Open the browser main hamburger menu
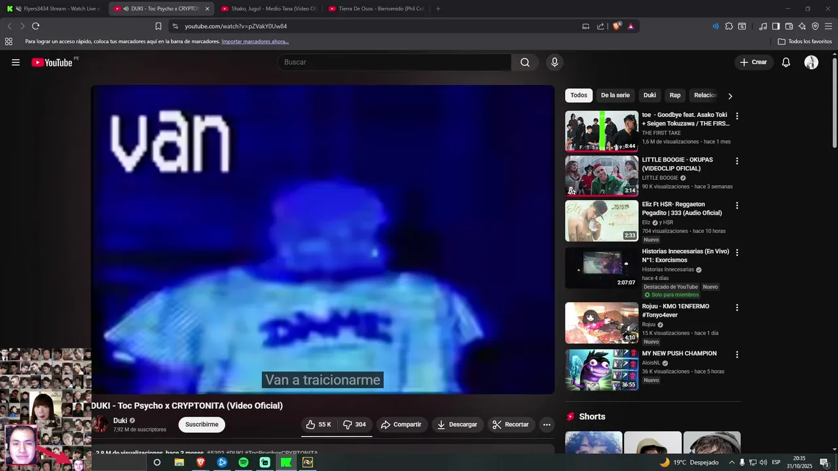This screenshot has width=838, height=471. [828, 26]
